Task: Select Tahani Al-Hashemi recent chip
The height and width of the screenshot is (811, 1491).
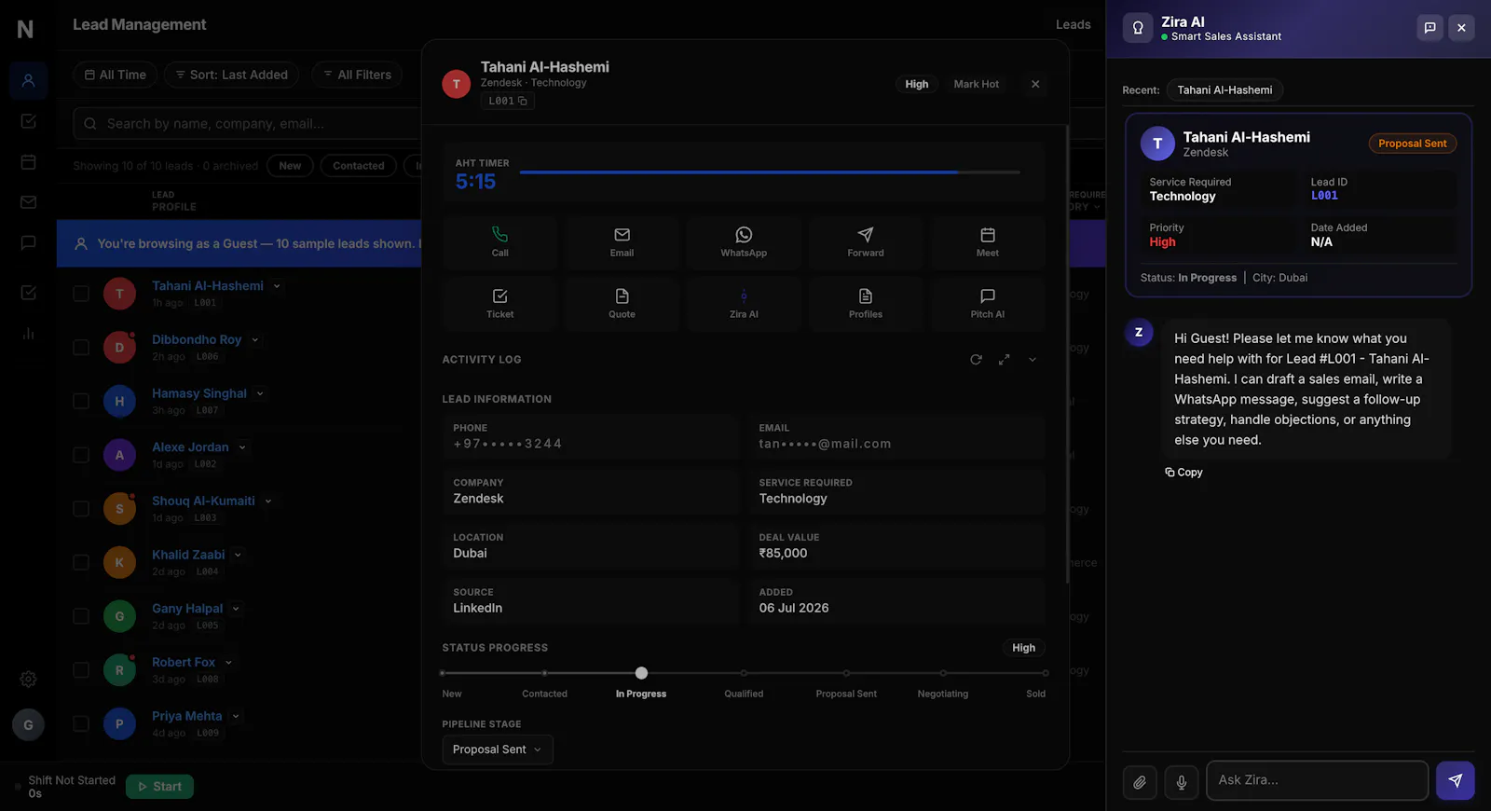Action: [x=1224, y=90]
